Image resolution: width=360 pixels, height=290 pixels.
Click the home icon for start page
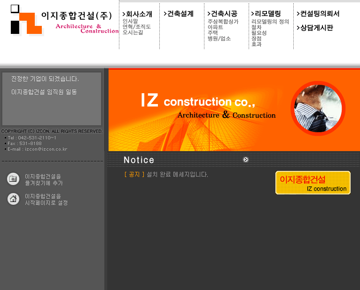coord(13,199)
